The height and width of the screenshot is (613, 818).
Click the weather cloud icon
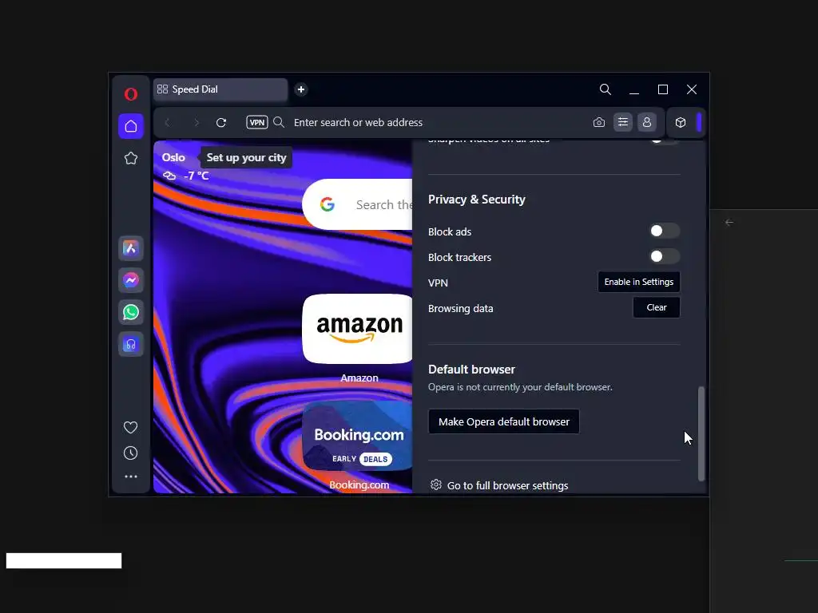169,176
